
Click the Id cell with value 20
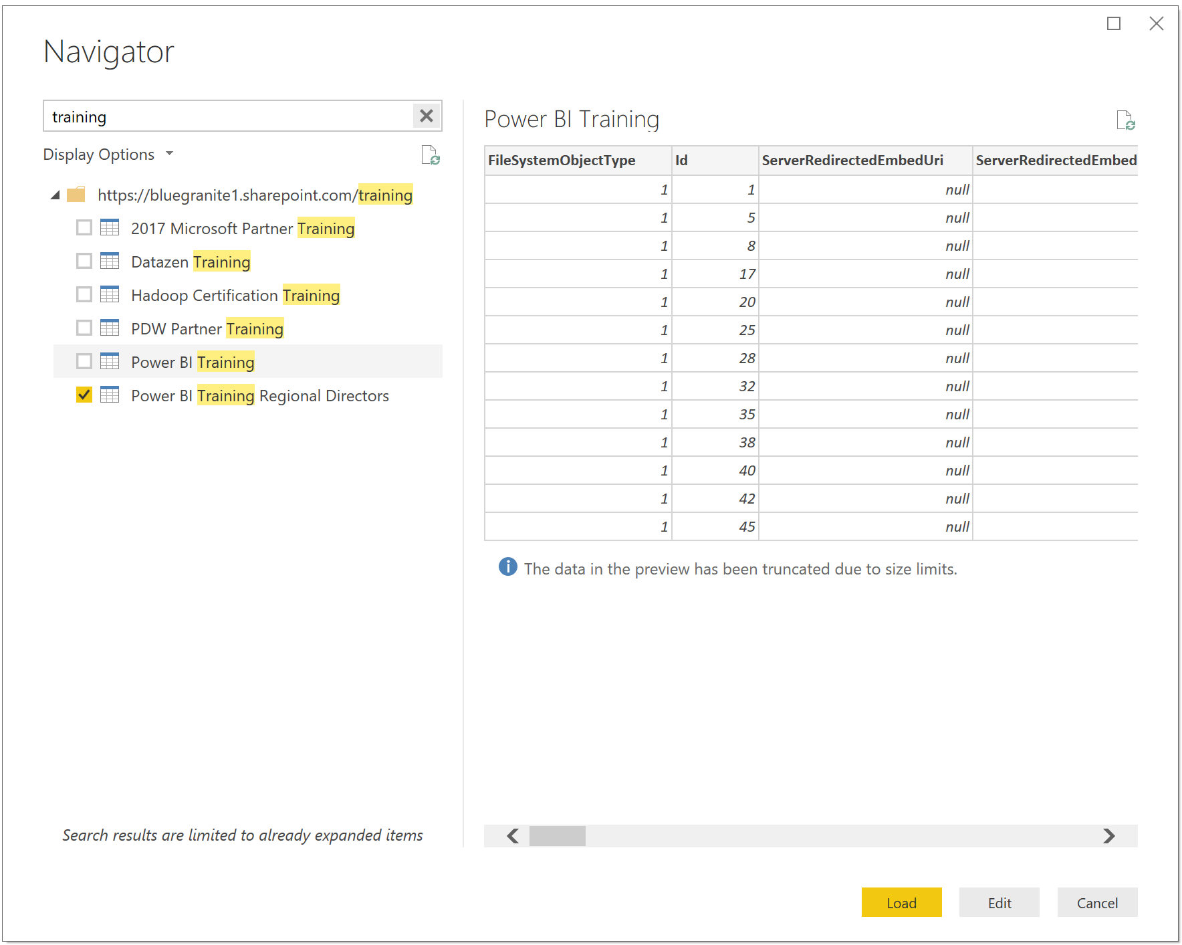pyautogui.click(x=715, y=302)
